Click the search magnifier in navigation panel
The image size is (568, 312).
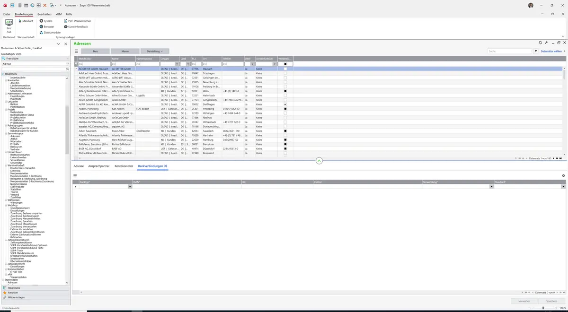(x=68, y=69)
